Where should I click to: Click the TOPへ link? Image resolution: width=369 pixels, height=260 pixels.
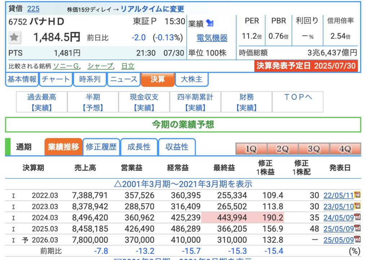coord(298,97)
